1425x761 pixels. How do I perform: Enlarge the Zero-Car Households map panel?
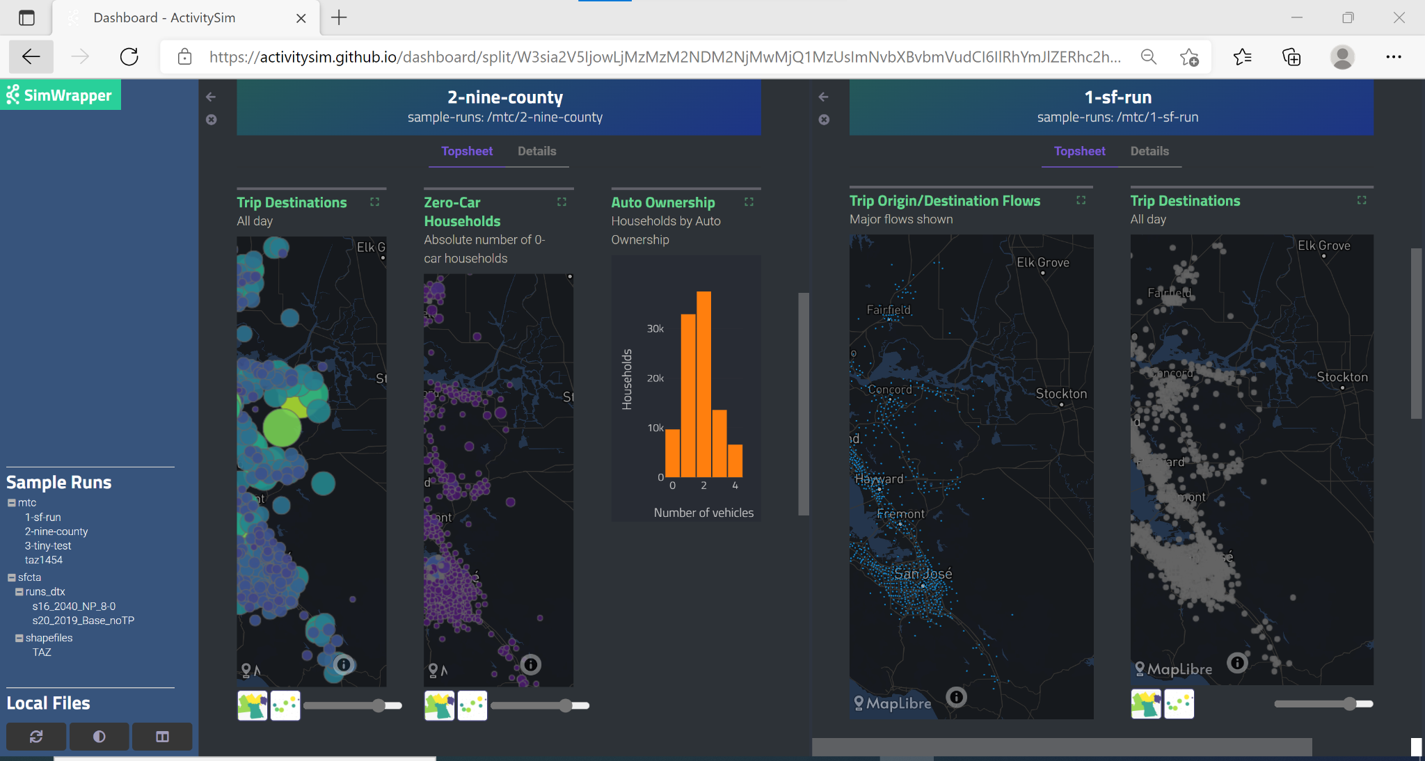coord(562,202)
